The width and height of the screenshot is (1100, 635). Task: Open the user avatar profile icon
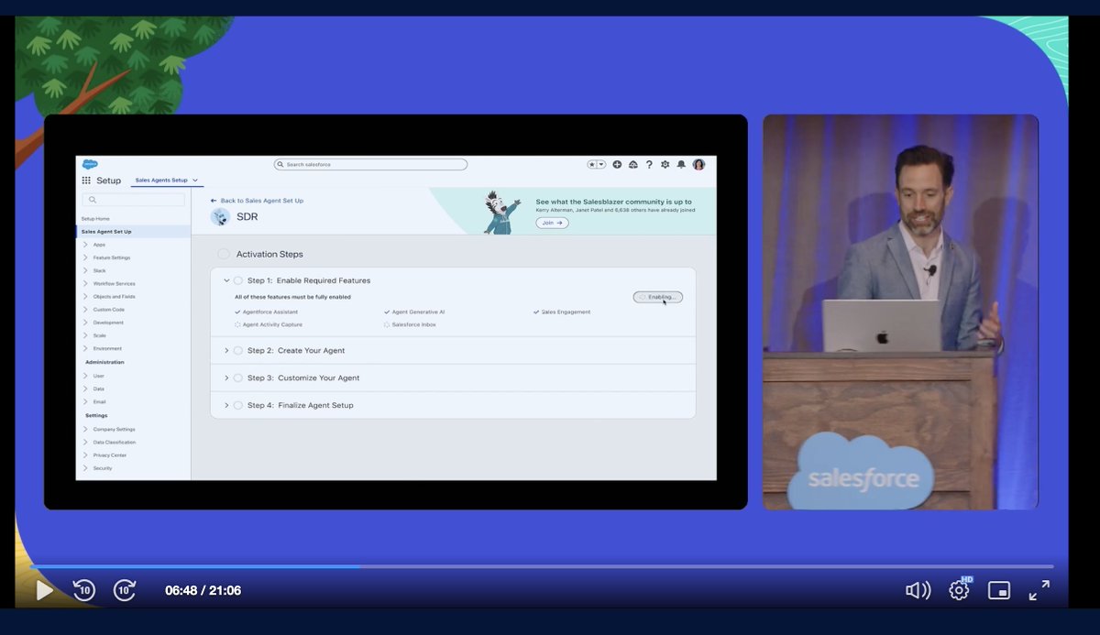tap(698, 164)
